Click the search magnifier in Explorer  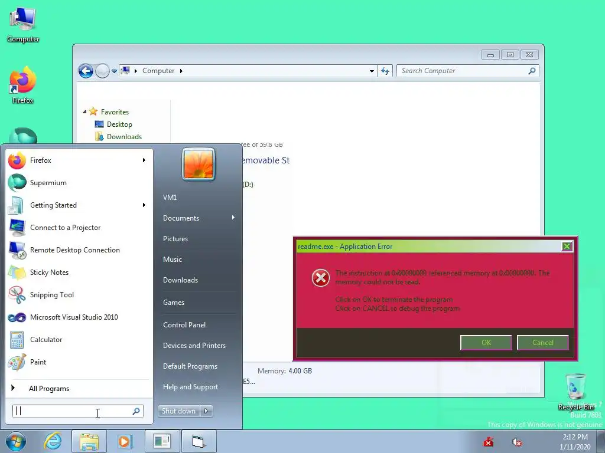tap(532, 71)
